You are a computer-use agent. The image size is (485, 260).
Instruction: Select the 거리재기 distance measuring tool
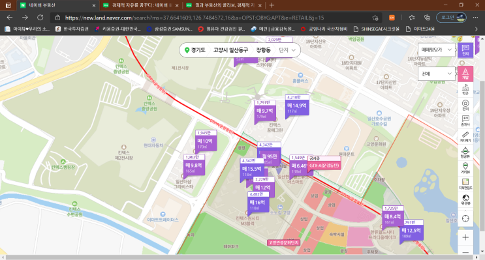point(465,136)
